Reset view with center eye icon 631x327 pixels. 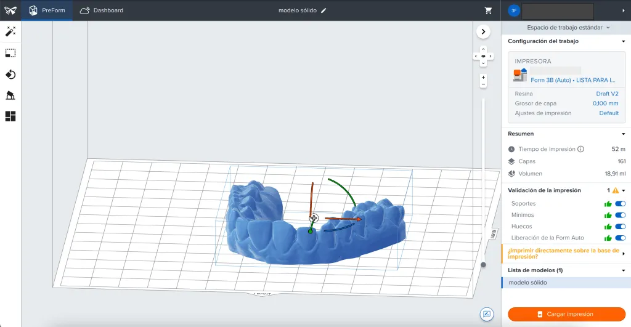point(483,56)
